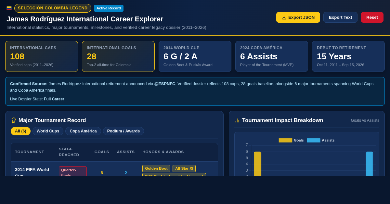This screenshot has height=204, width=390.
Task: Click the Colombia flag icon
Action: click(x=9, y=8)
